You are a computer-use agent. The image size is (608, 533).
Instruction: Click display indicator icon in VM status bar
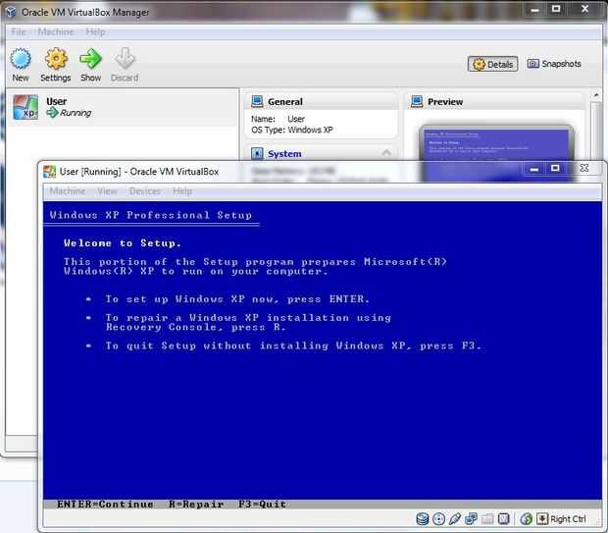click(x=503, y=519)
